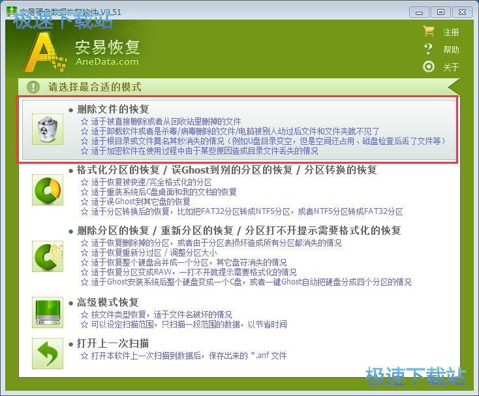Click the shopping cart register icon
Image resolution: width=479 pixels, height=396 pixels.
429,31
